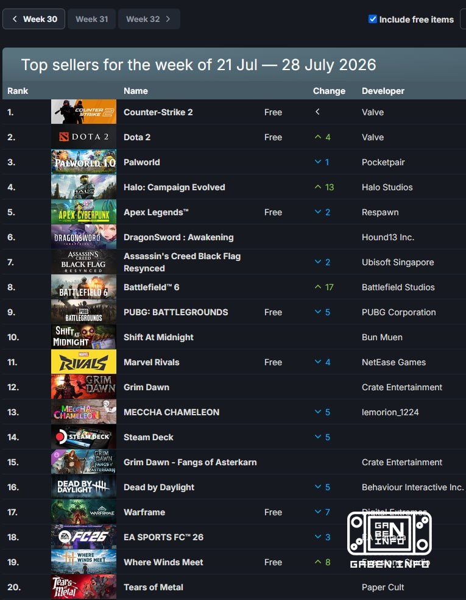
Task: Select EA SPORTS FC 26 name
Action: (163, 537)
